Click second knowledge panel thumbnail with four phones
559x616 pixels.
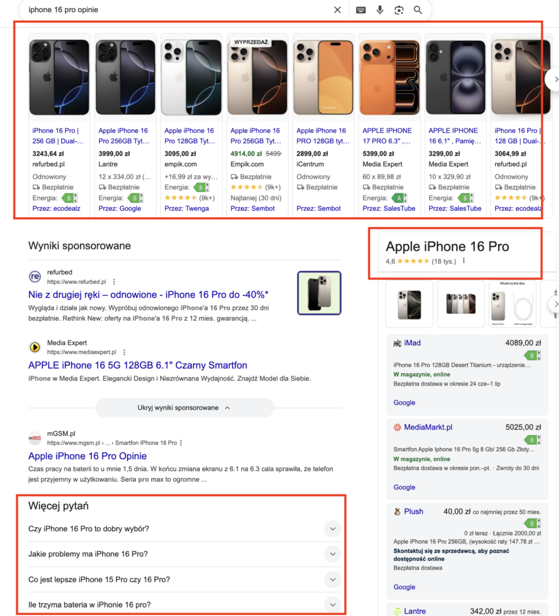461,304
